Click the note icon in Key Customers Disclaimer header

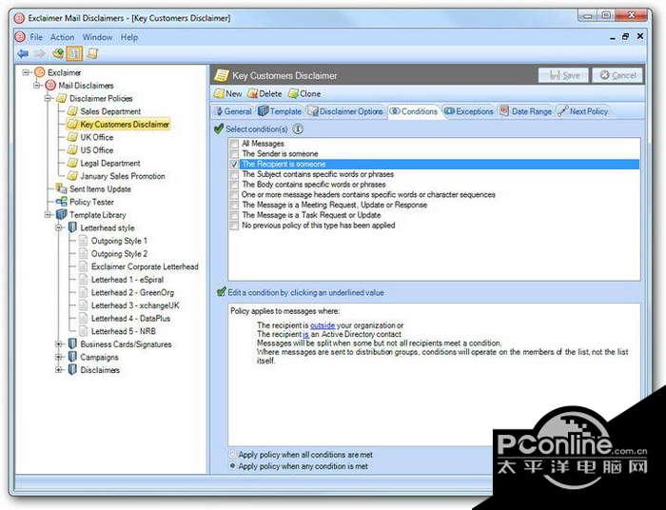(x=222, y=75)
